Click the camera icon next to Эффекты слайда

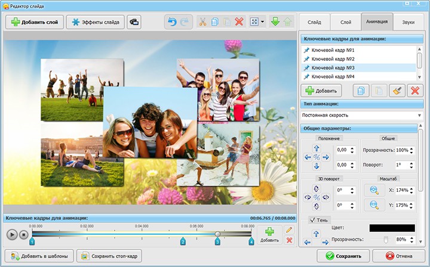tap(134, 22)
